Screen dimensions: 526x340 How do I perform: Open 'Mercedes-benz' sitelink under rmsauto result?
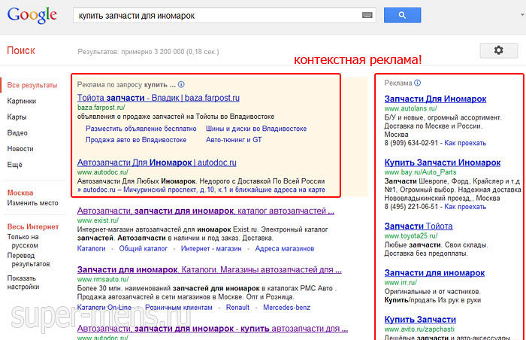pyautogui.click(x=286, y=307)
